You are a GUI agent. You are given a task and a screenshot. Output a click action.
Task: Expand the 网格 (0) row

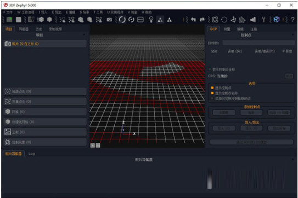point(45,112)
